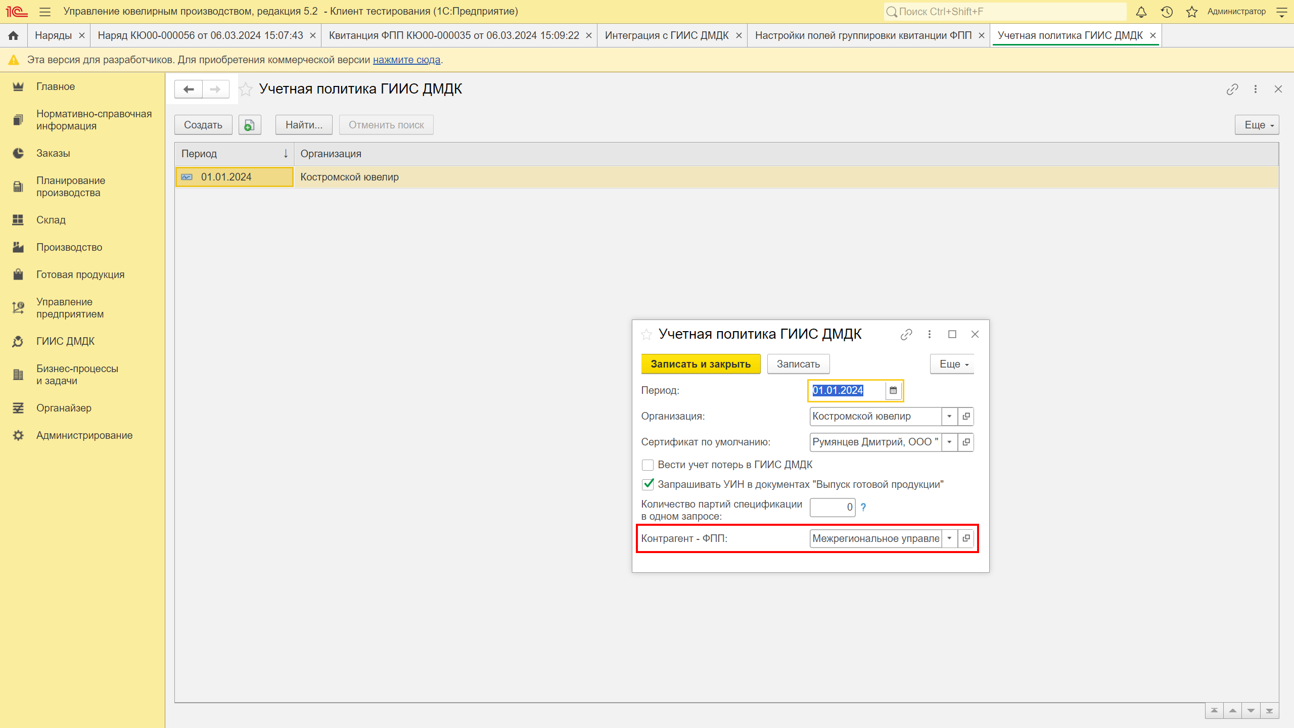Open service menu icon beside Администратор

tap(1281, 12)
